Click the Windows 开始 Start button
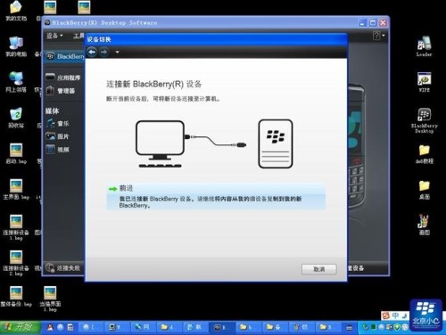446x335 pixels. (20, 327)
